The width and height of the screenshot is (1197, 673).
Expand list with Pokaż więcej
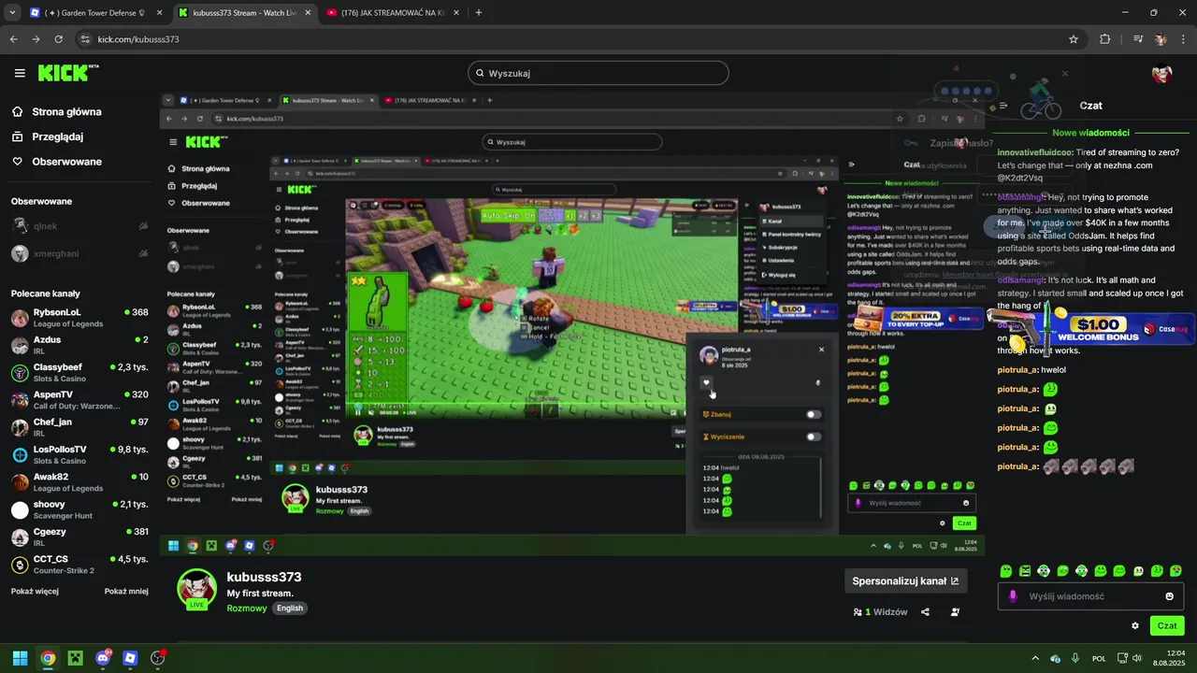coord(35,591)
